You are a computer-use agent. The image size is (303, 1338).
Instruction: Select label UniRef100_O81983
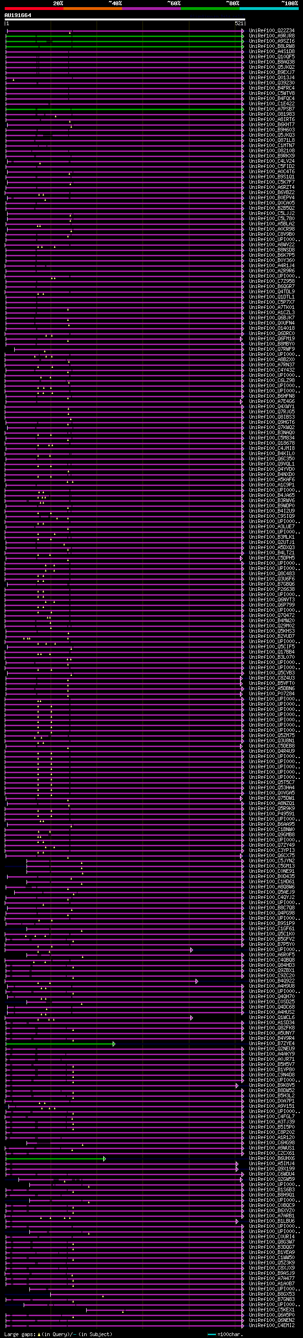[x=272, y=114]
